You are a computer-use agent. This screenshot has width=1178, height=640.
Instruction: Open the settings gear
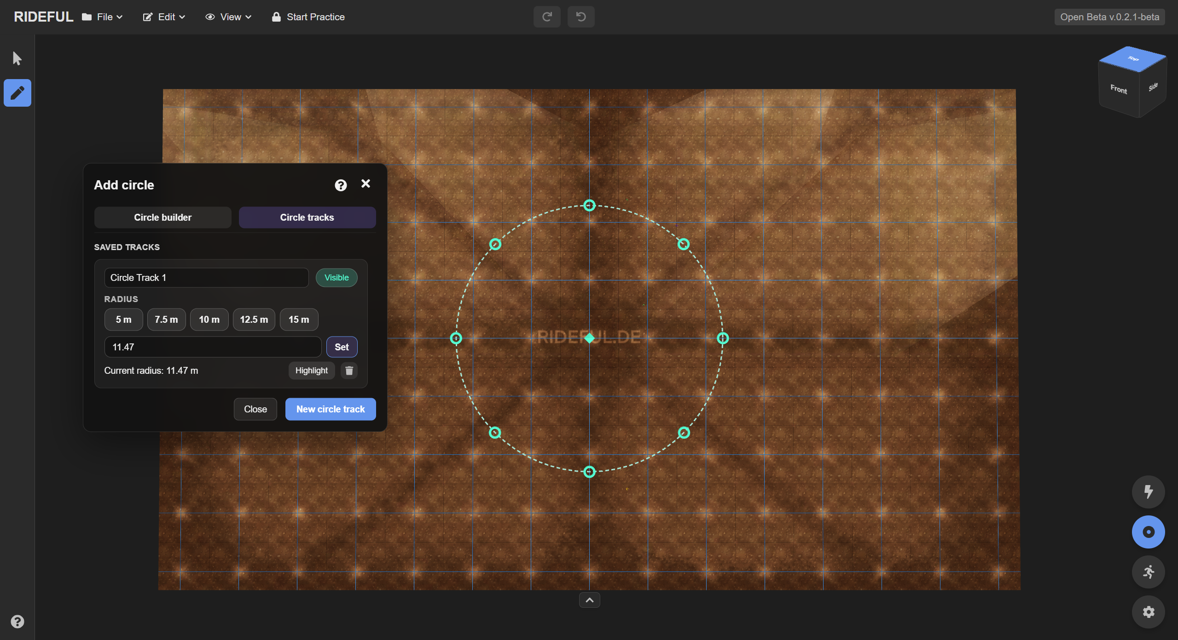click(1148, 612)
